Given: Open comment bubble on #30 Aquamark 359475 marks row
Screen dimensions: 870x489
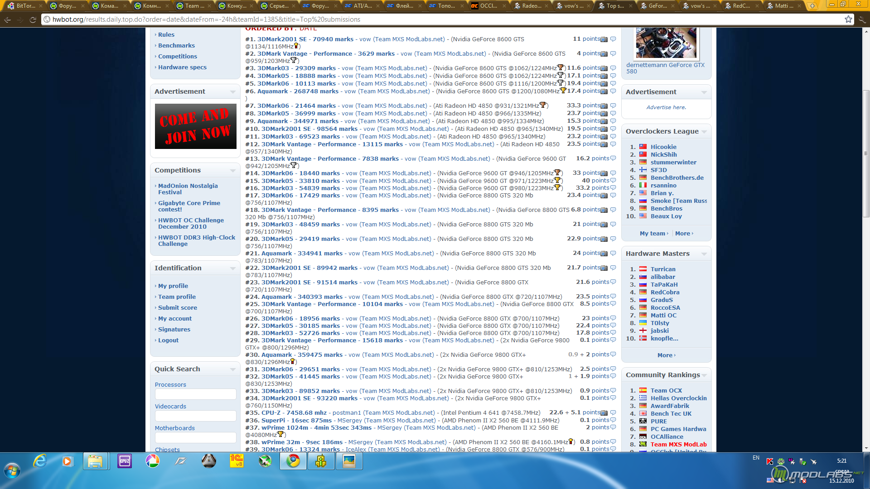Looking at the screenshot, I should (x=613, y=355).
